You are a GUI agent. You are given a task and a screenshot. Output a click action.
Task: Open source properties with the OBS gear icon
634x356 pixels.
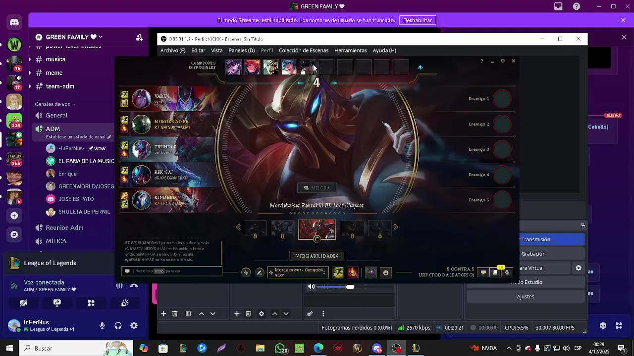[x=262, y=314]
